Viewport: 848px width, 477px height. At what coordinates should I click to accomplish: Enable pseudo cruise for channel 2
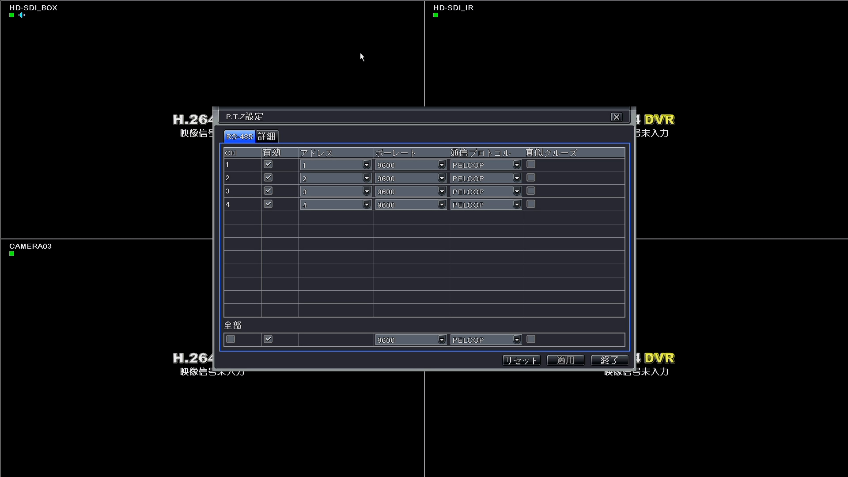(530, 177)
